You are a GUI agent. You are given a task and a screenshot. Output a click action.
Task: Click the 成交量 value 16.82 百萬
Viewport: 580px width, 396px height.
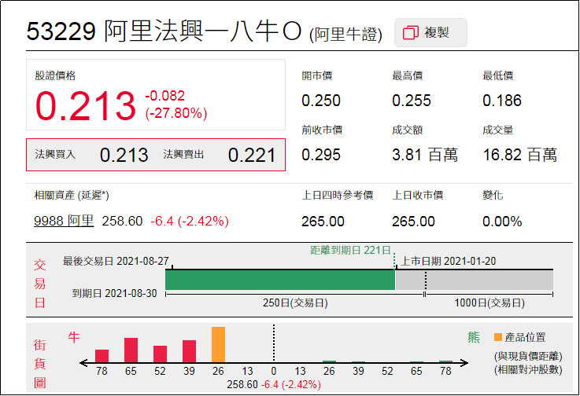point(520,155)
